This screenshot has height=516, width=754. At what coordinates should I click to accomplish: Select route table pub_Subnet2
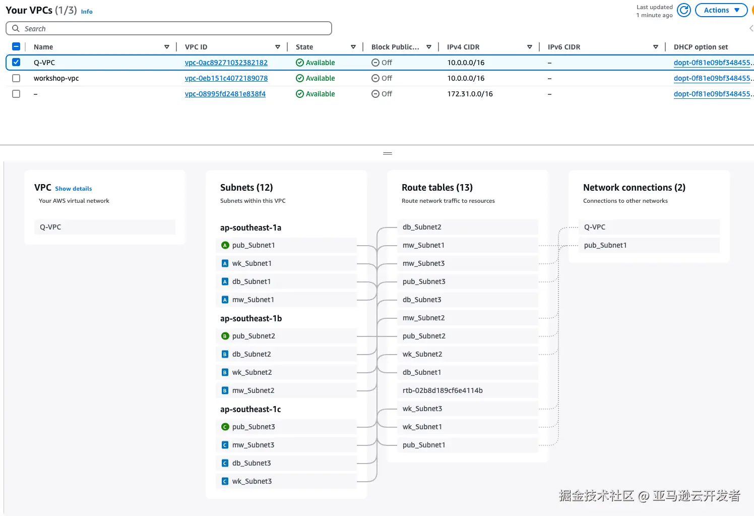point(468,336)
